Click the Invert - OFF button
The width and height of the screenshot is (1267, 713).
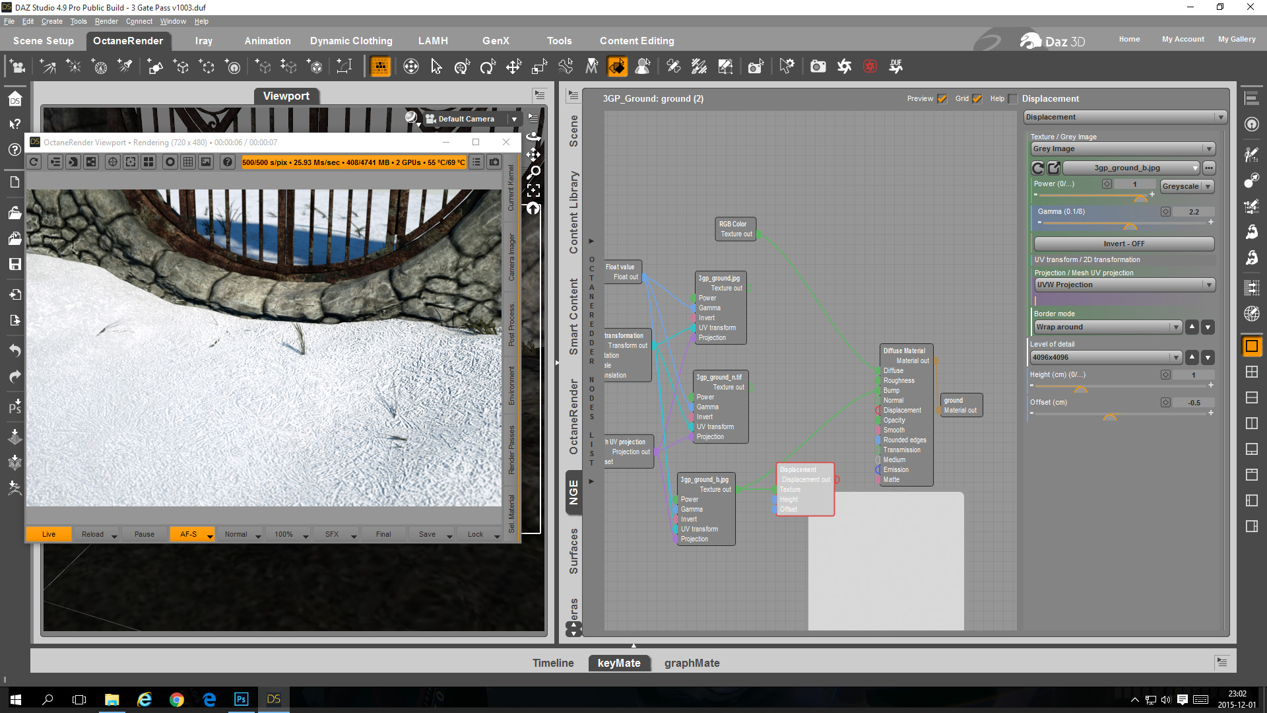click(1124, 244)
